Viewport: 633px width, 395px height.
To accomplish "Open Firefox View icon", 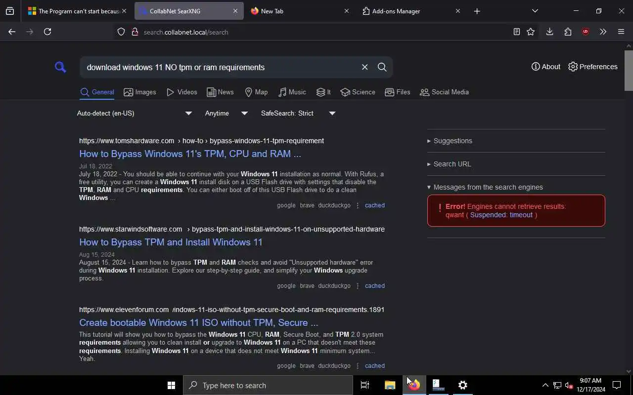I will point(10,11).
